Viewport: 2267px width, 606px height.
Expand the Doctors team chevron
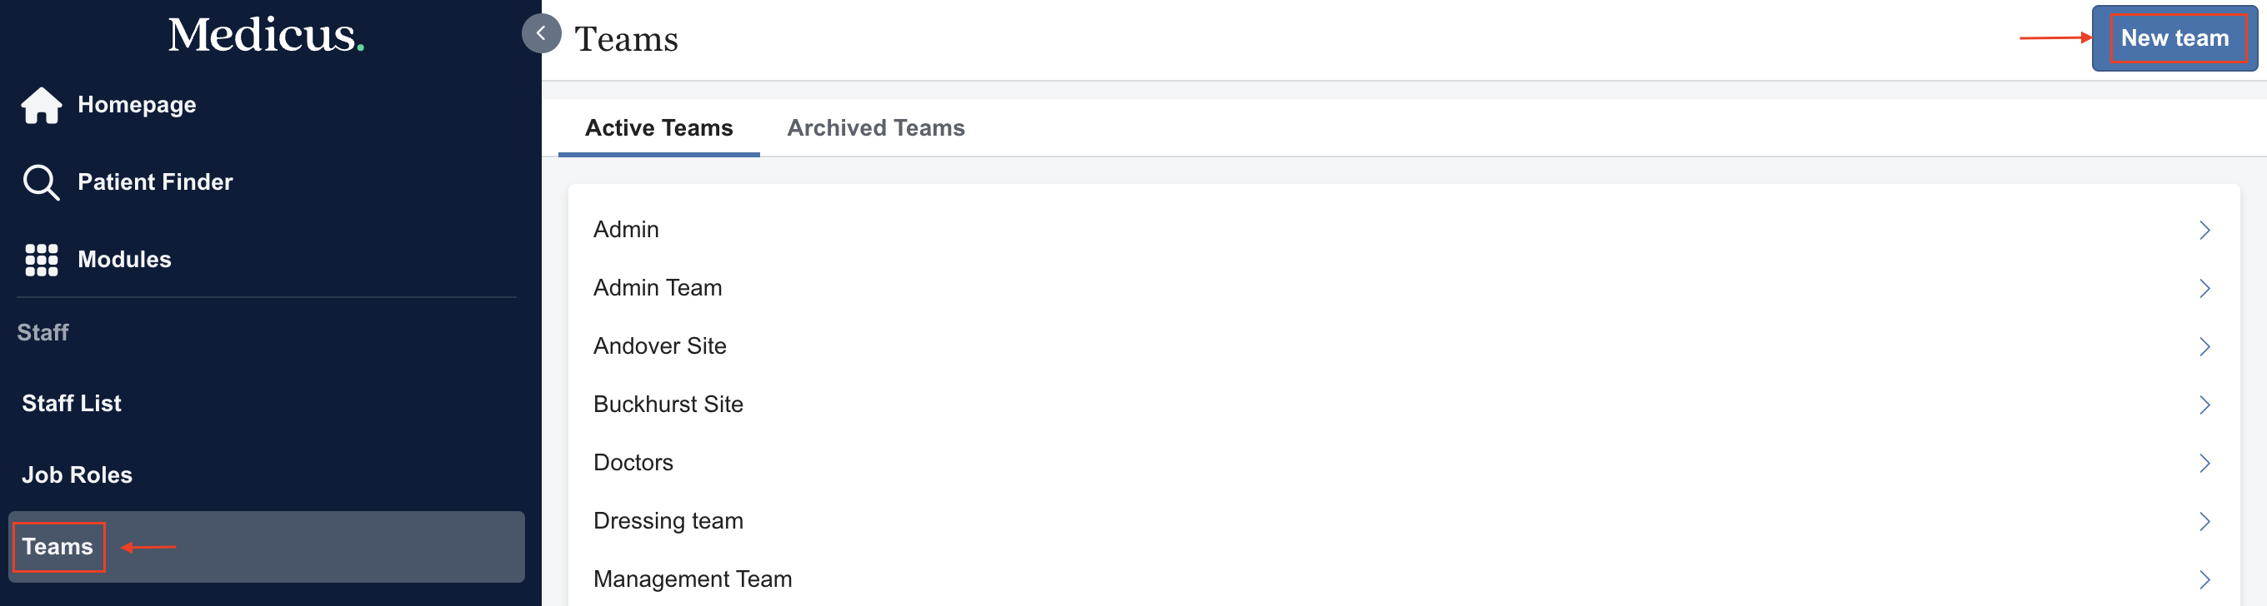tap(2204, 463)
